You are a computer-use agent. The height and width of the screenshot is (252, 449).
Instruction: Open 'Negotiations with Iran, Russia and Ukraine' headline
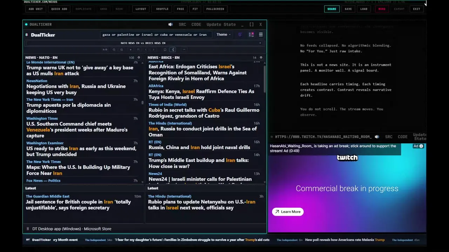point(76,89)
